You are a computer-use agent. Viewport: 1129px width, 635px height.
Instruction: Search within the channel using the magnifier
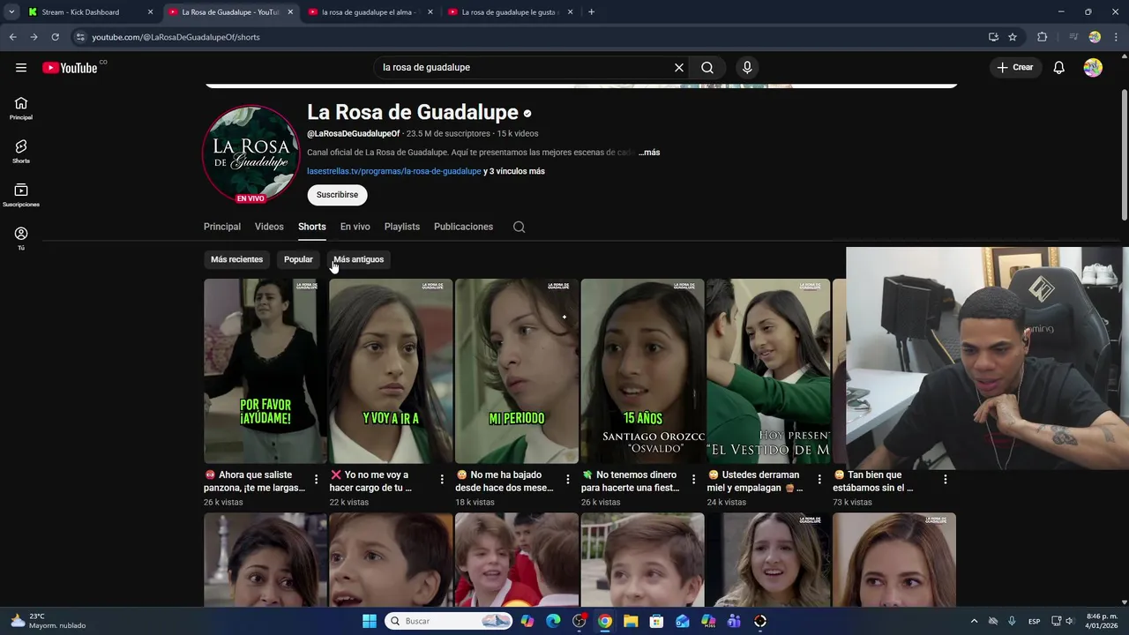click(x=520, y=227)
